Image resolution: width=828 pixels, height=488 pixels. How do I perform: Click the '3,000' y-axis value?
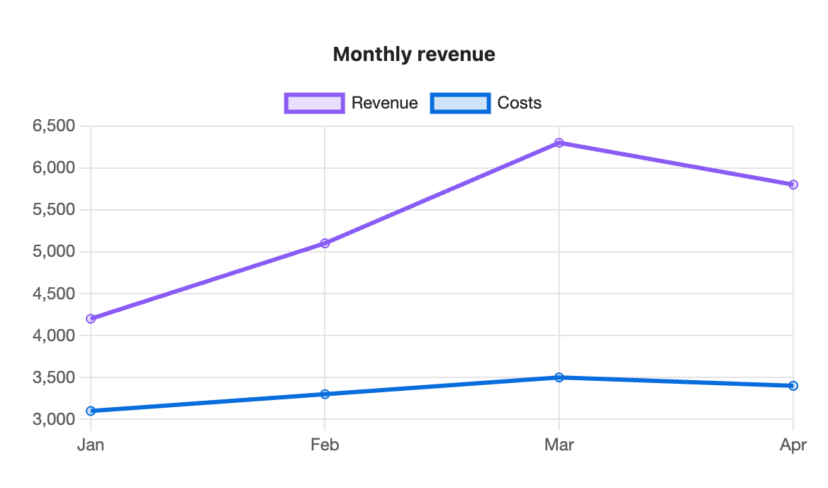54,419
